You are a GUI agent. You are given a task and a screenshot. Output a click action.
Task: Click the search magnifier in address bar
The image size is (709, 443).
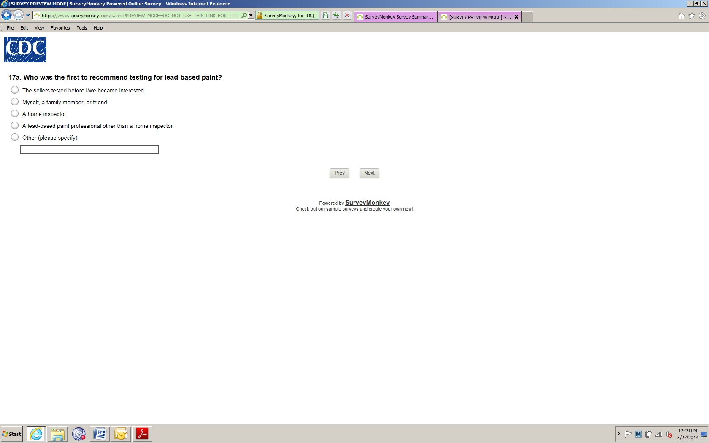244,16
